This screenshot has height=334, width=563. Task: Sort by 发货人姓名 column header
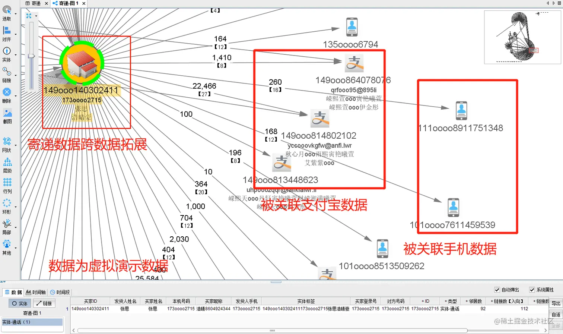tap(125, 301)
